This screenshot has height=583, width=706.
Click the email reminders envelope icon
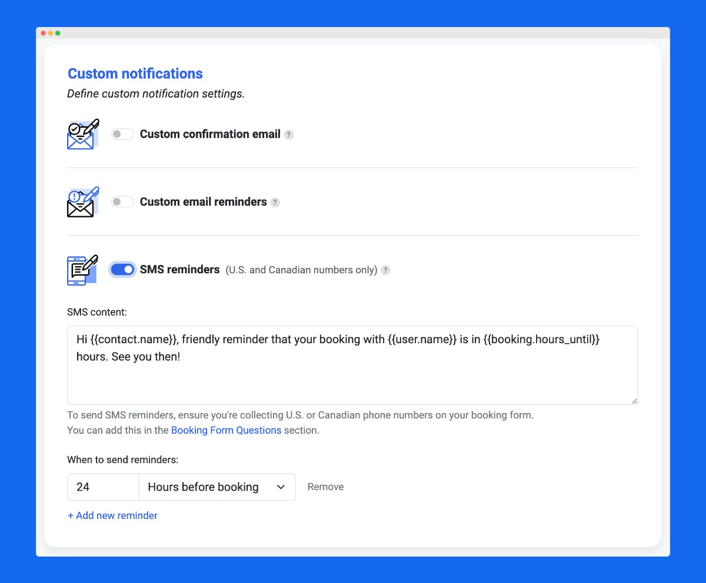pyautogui.click(x=82, y=202)
